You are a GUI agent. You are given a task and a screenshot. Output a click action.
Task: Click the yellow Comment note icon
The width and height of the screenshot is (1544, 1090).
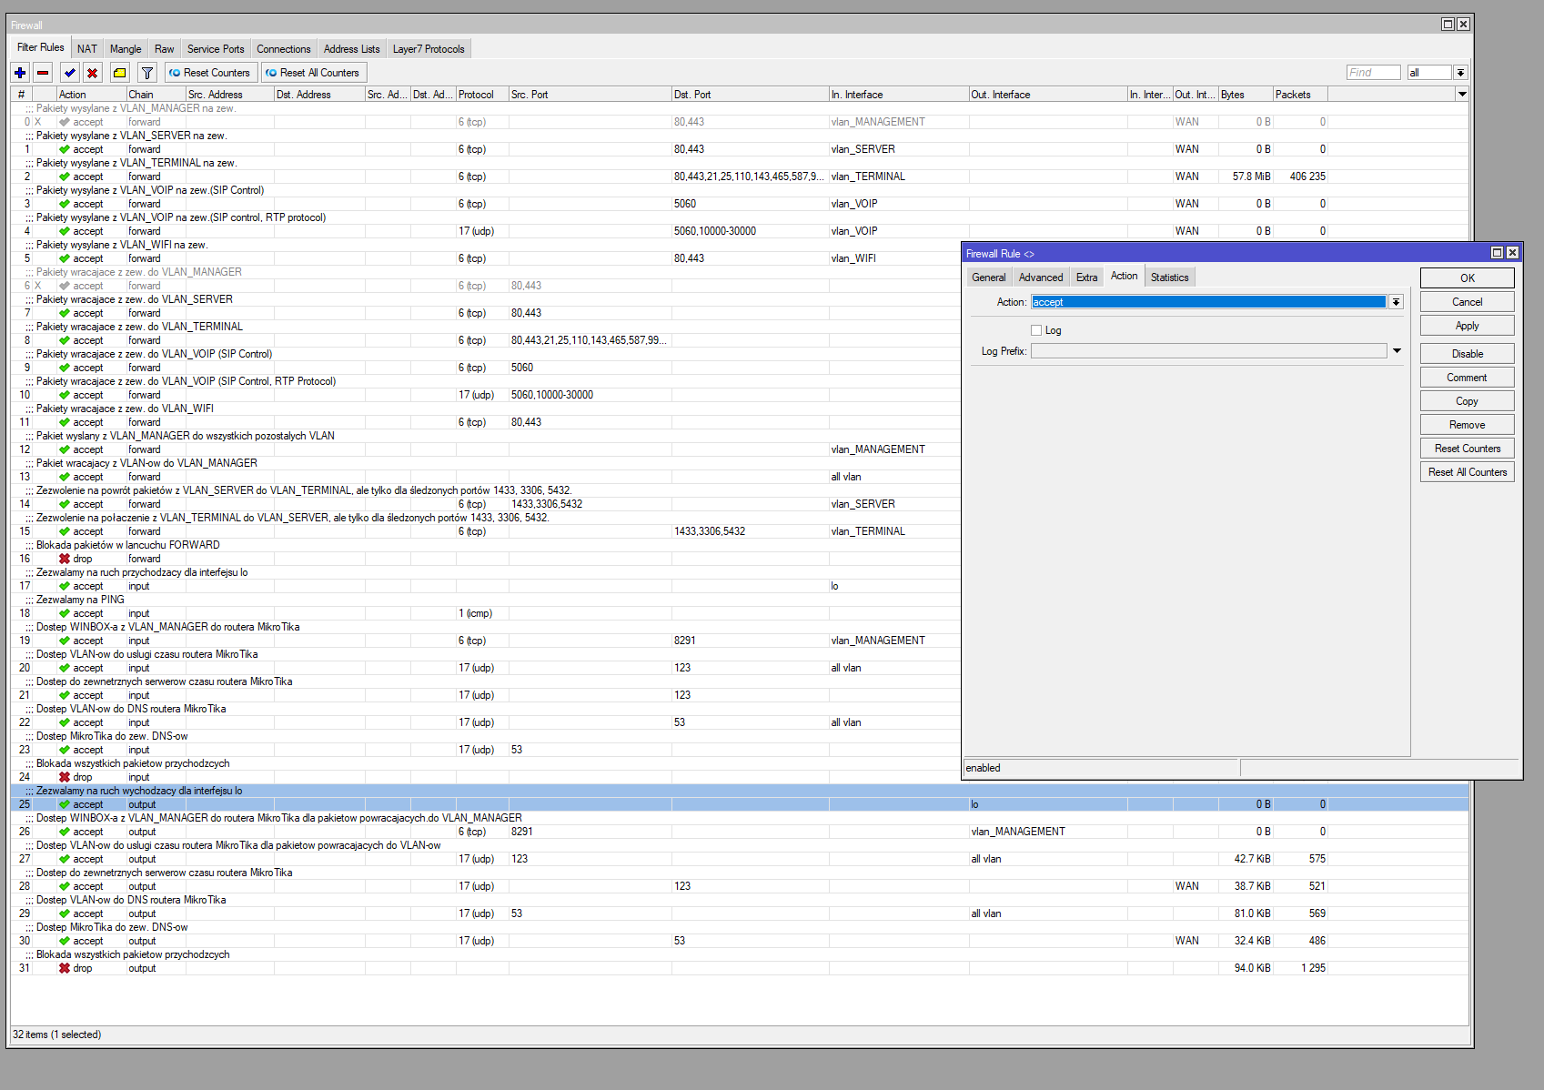[119, 73]
